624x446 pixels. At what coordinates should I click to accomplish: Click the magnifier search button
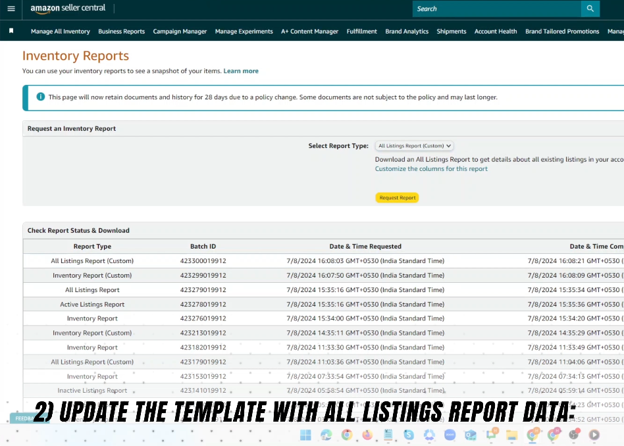(590, 9)
